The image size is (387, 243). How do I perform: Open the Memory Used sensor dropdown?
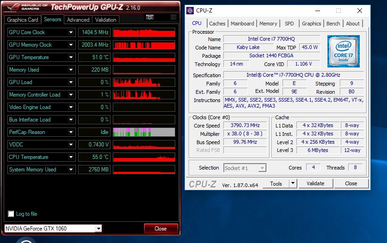coord(71,70)
